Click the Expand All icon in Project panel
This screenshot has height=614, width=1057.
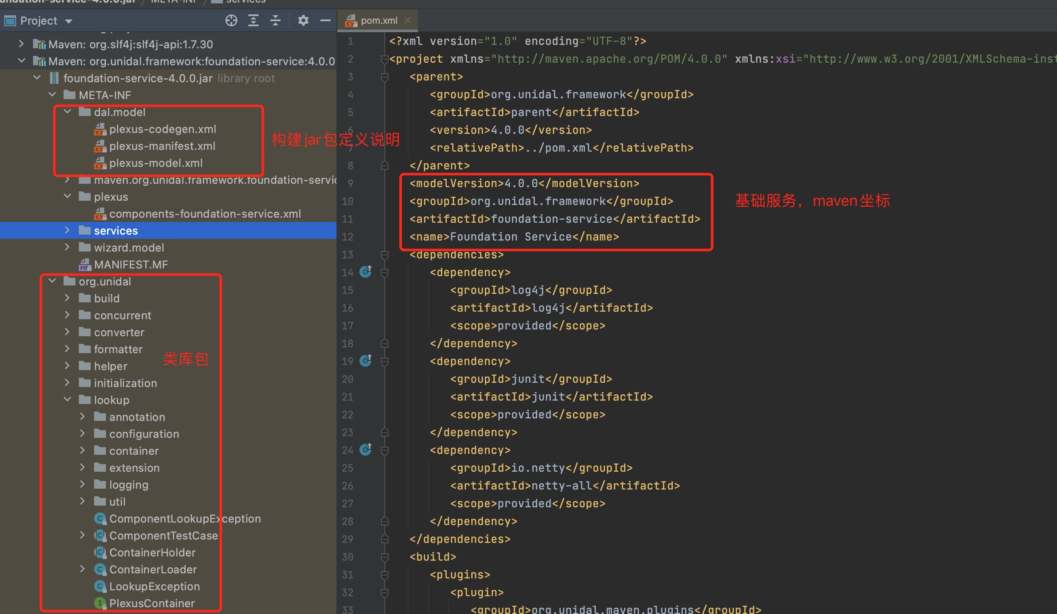pyautogui.click(x=253, y=20)
